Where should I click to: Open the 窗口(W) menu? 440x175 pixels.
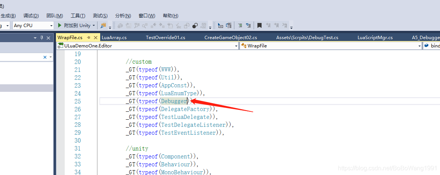[x=147, y=16]
